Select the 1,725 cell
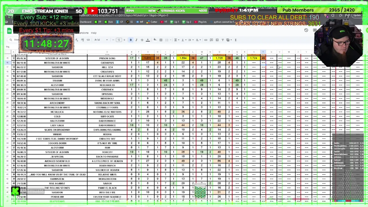 pyautogui.click(x=219, y=58)
